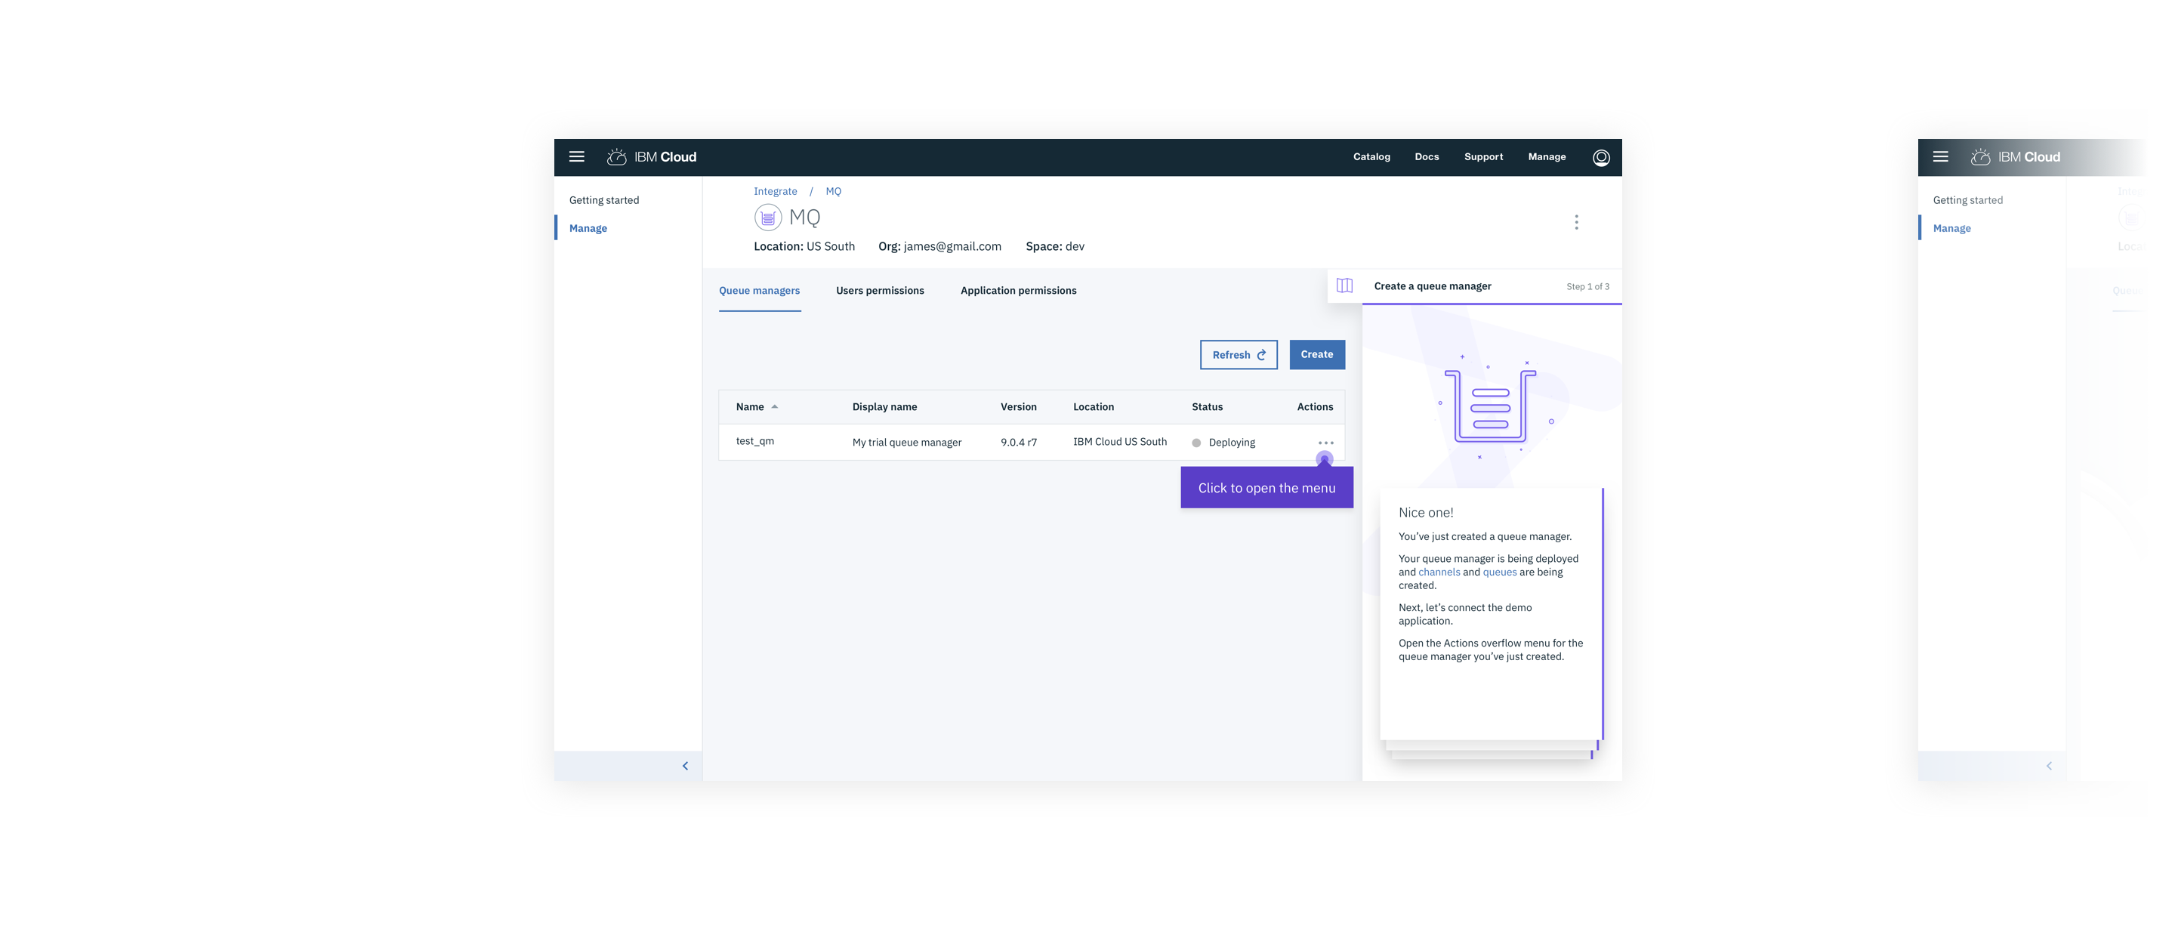Click the 9.0.4 r7 version cell
The width and height of the screenshot is (2175, 932).
(1018, 443)
